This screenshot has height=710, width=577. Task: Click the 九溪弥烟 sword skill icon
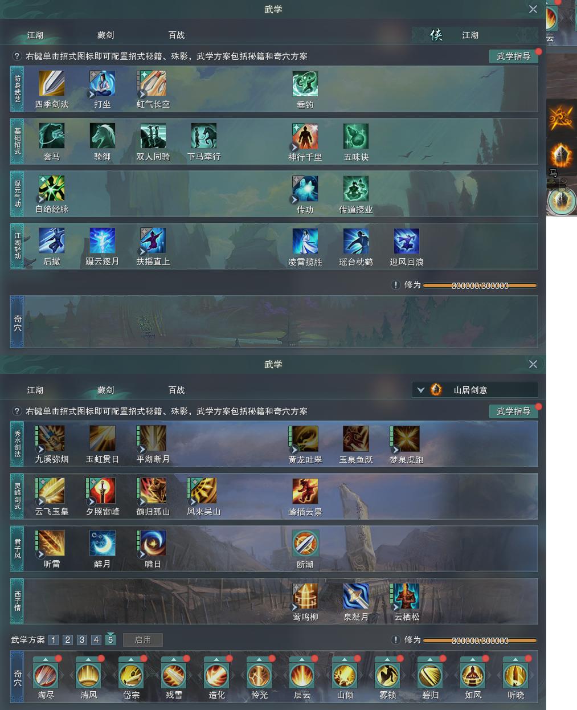[51, 439]
